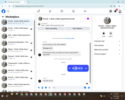Open Miguel conversation in the chat list
This screenshot has height=100, width=125.
17,50
